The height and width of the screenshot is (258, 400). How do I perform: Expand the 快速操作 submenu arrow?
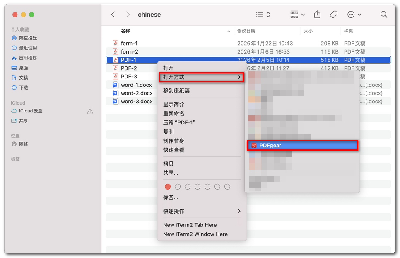pos(239,211)
